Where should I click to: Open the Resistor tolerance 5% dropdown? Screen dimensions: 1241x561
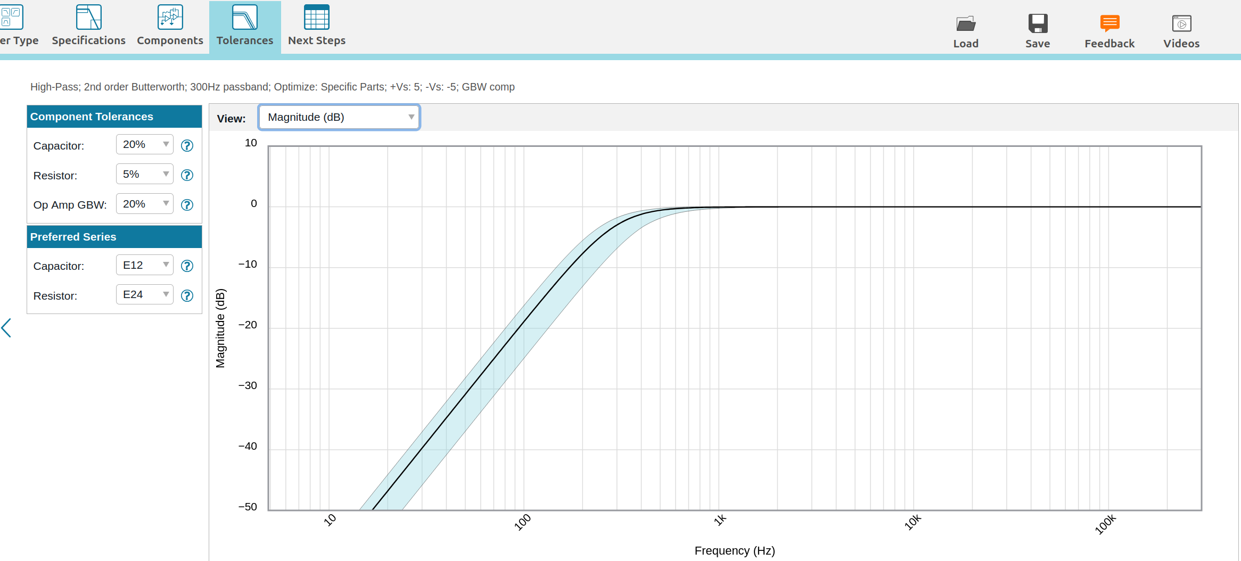point(145,174)
